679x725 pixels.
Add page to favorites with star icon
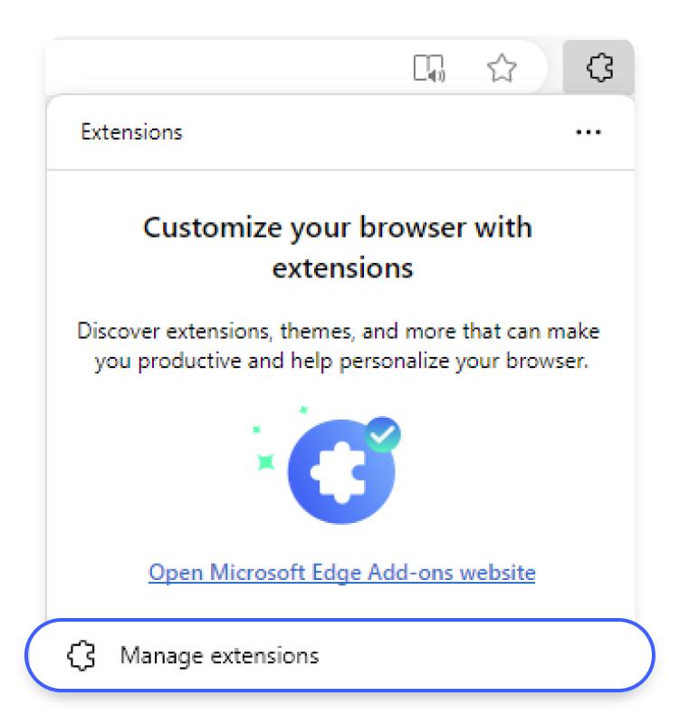(502, 68)
